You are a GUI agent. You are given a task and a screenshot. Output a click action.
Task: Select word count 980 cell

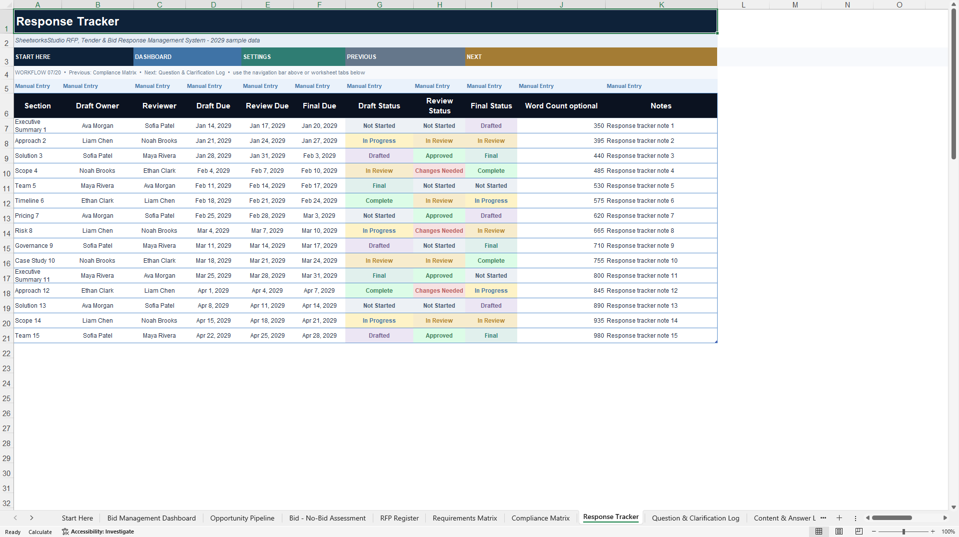click(561, 336)
